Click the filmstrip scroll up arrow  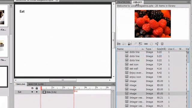11,6
